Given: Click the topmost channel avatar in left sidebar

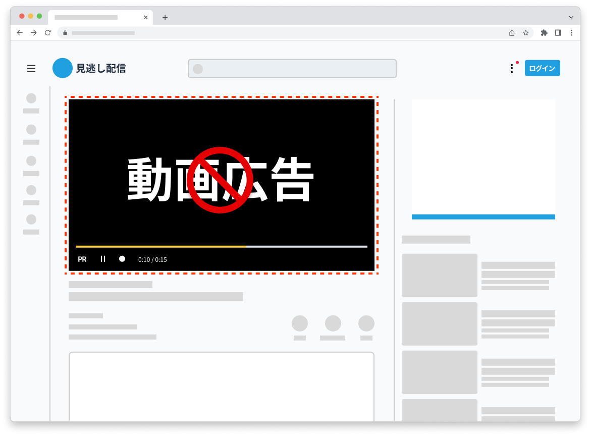Looking at the screenshot, I should [x=31, y=99].
